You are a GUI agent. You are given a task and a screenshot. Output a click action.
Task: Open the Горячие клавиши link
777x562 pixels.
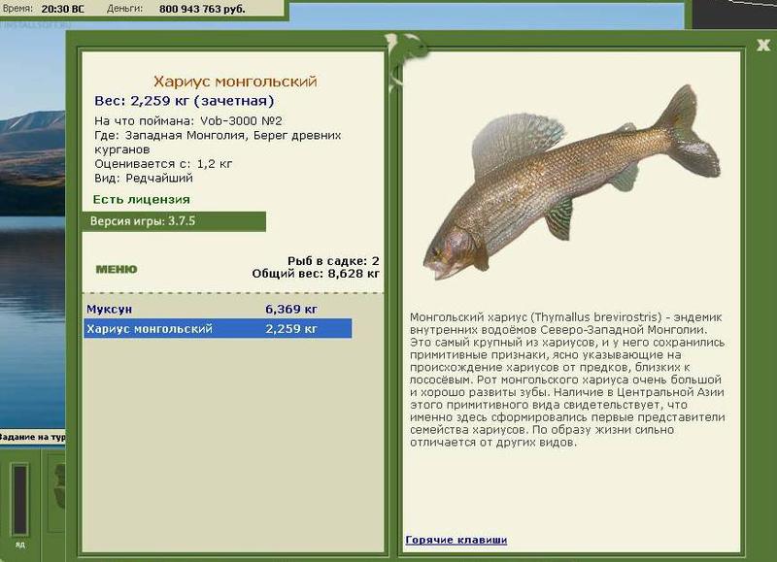(x=456, y=540)
